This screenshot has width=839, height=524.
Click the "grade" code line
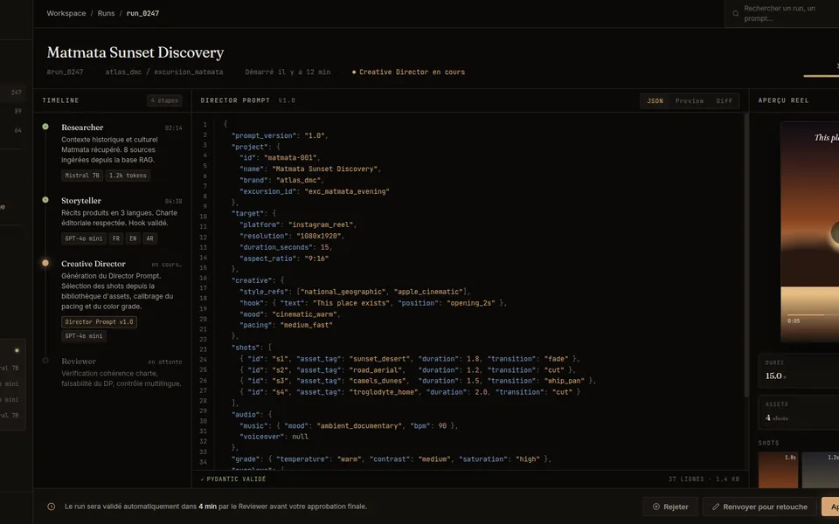392,458
